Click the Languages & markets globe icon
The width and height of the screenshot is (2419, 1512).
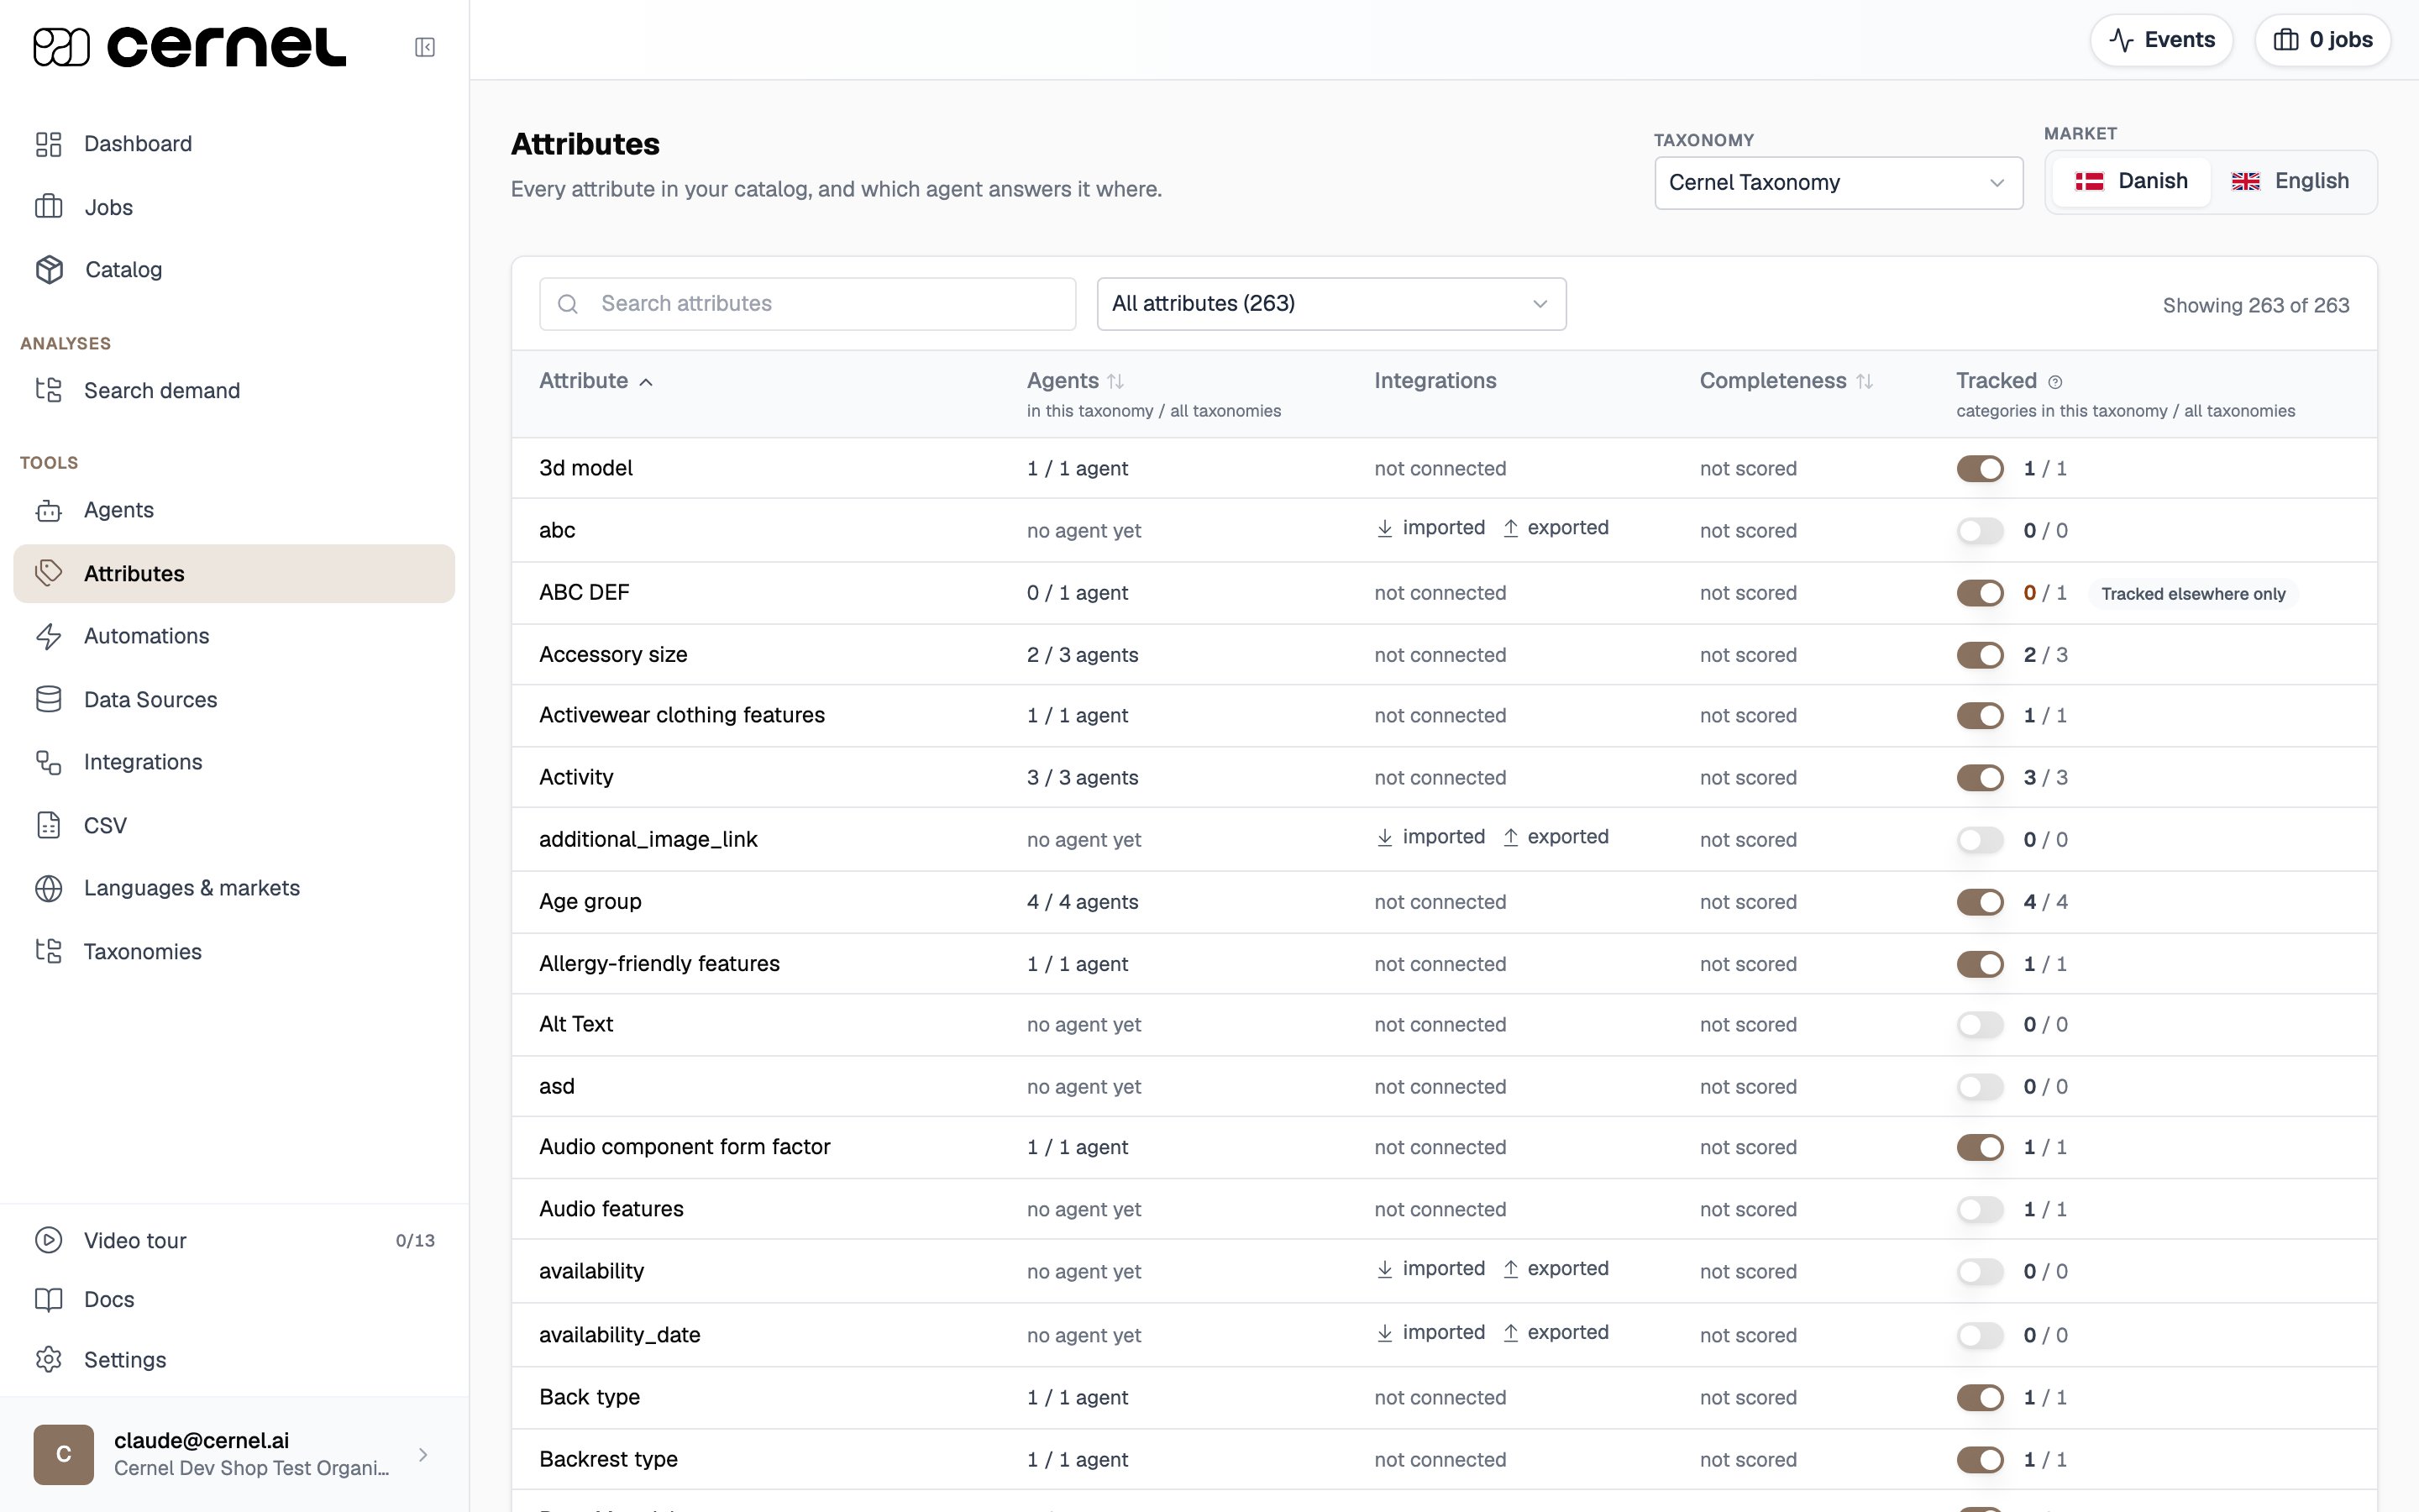click(x=49, y=888)
